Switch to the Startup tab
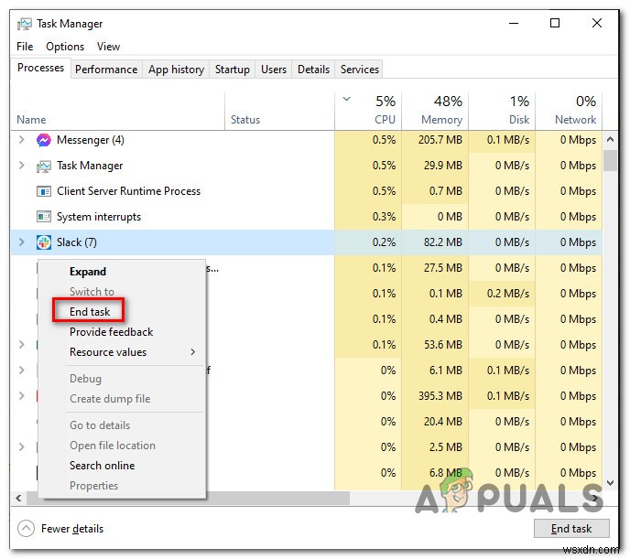 (x=233, y=70)
